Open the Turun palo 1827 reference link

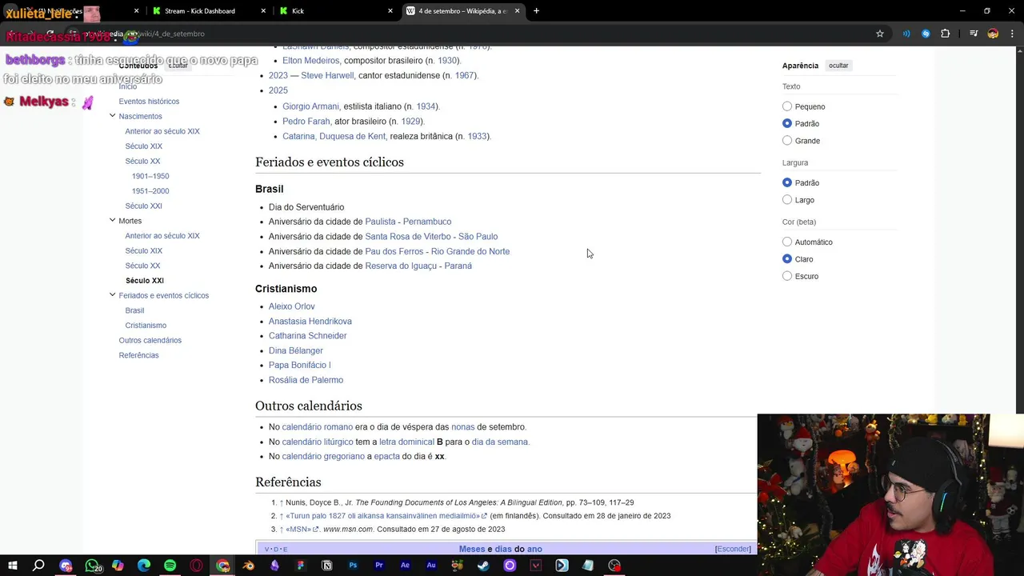[x=386, y=516]
